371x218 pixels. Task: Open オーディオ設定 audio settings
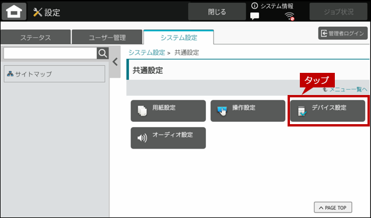coord(168,138)
